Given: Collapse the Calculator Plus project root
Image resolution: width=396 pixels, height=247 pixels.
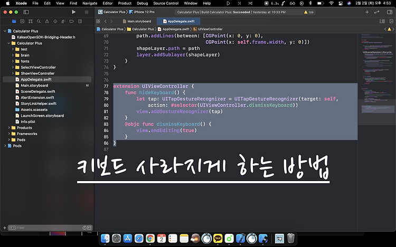Looking at the screenshot, I should [x=5, y=31].
